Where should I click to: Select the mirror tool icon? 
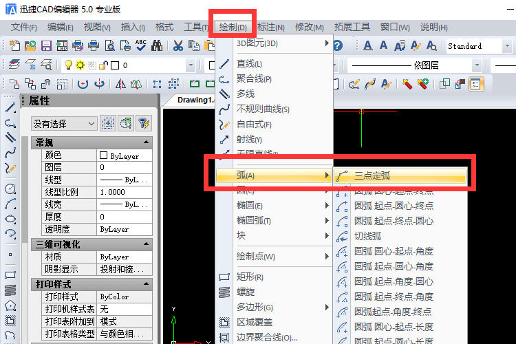[120, 84]
